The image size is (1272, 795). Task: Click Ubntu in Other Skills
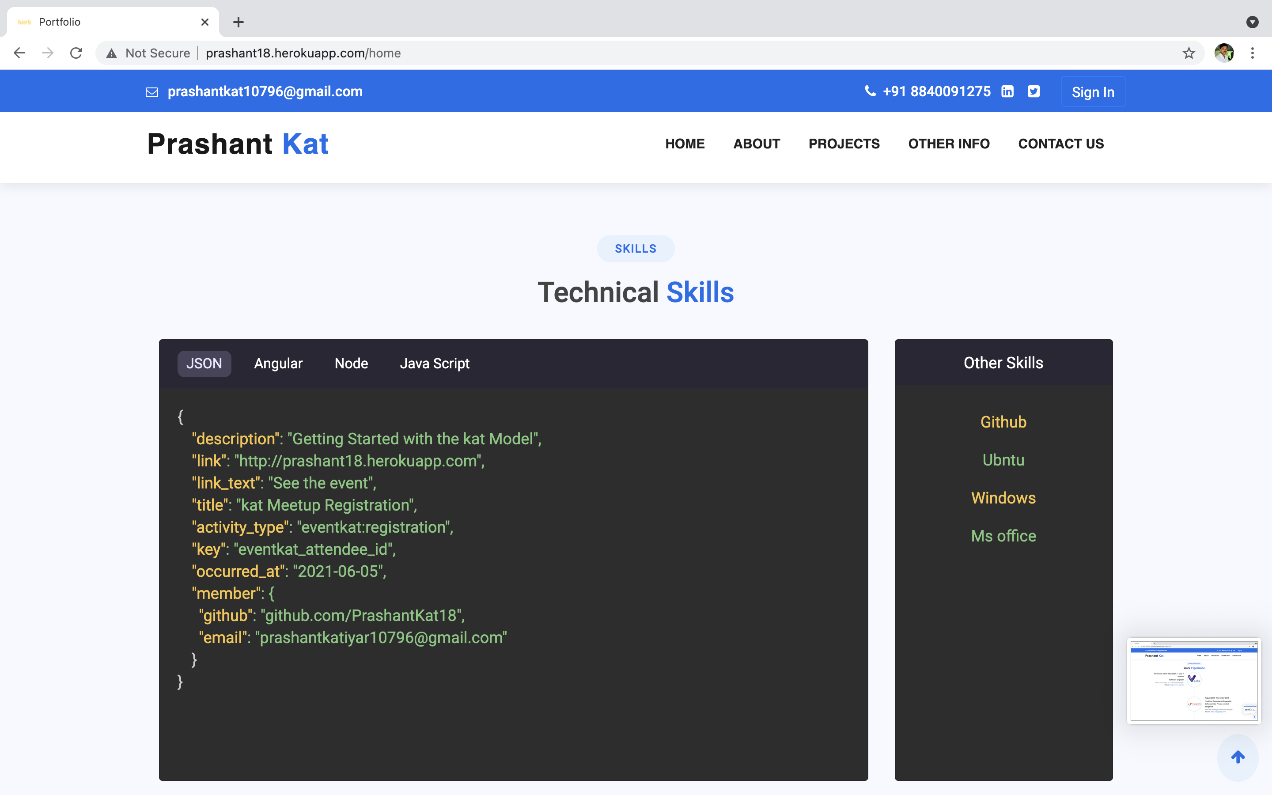pyautogui.click(x=1003, y=460)
